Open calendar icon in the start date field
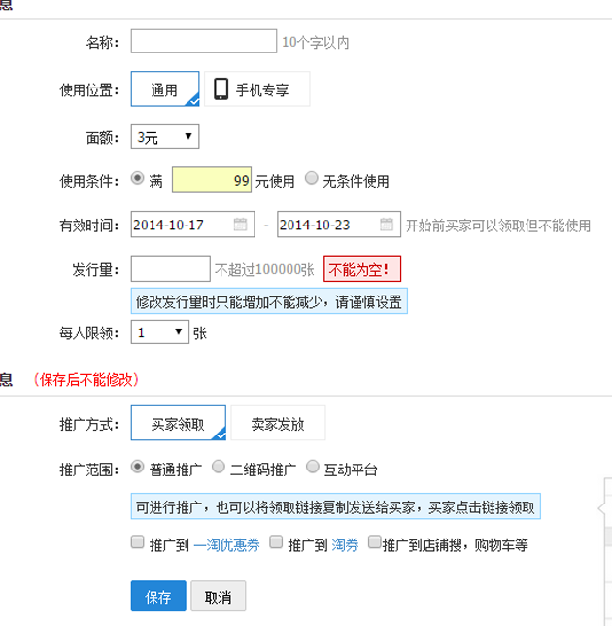The height and width of the screenshot is (626, 612). click(x=240, y=225)
